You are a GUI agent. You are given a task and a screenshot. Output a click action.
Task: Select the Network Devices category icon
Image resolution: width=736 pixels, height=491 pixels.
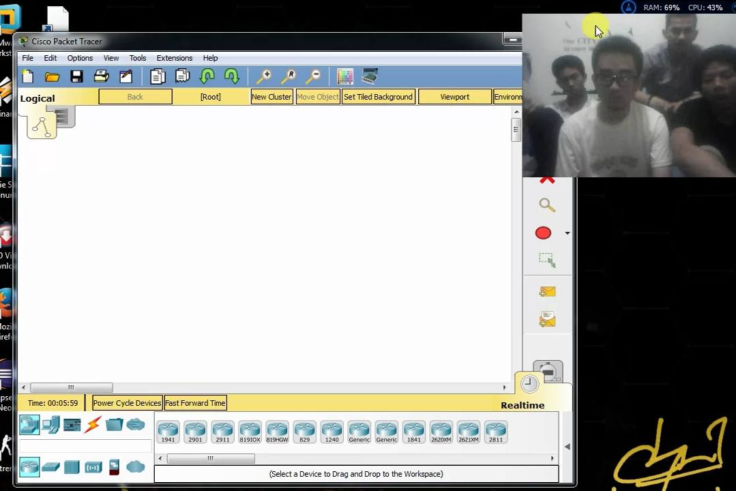point(29,426)
